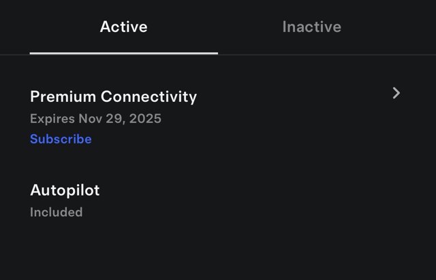Click the 'Expires Nov 29, 2025' text
Screen dimensions: 436x280
[x=95, y=118]
